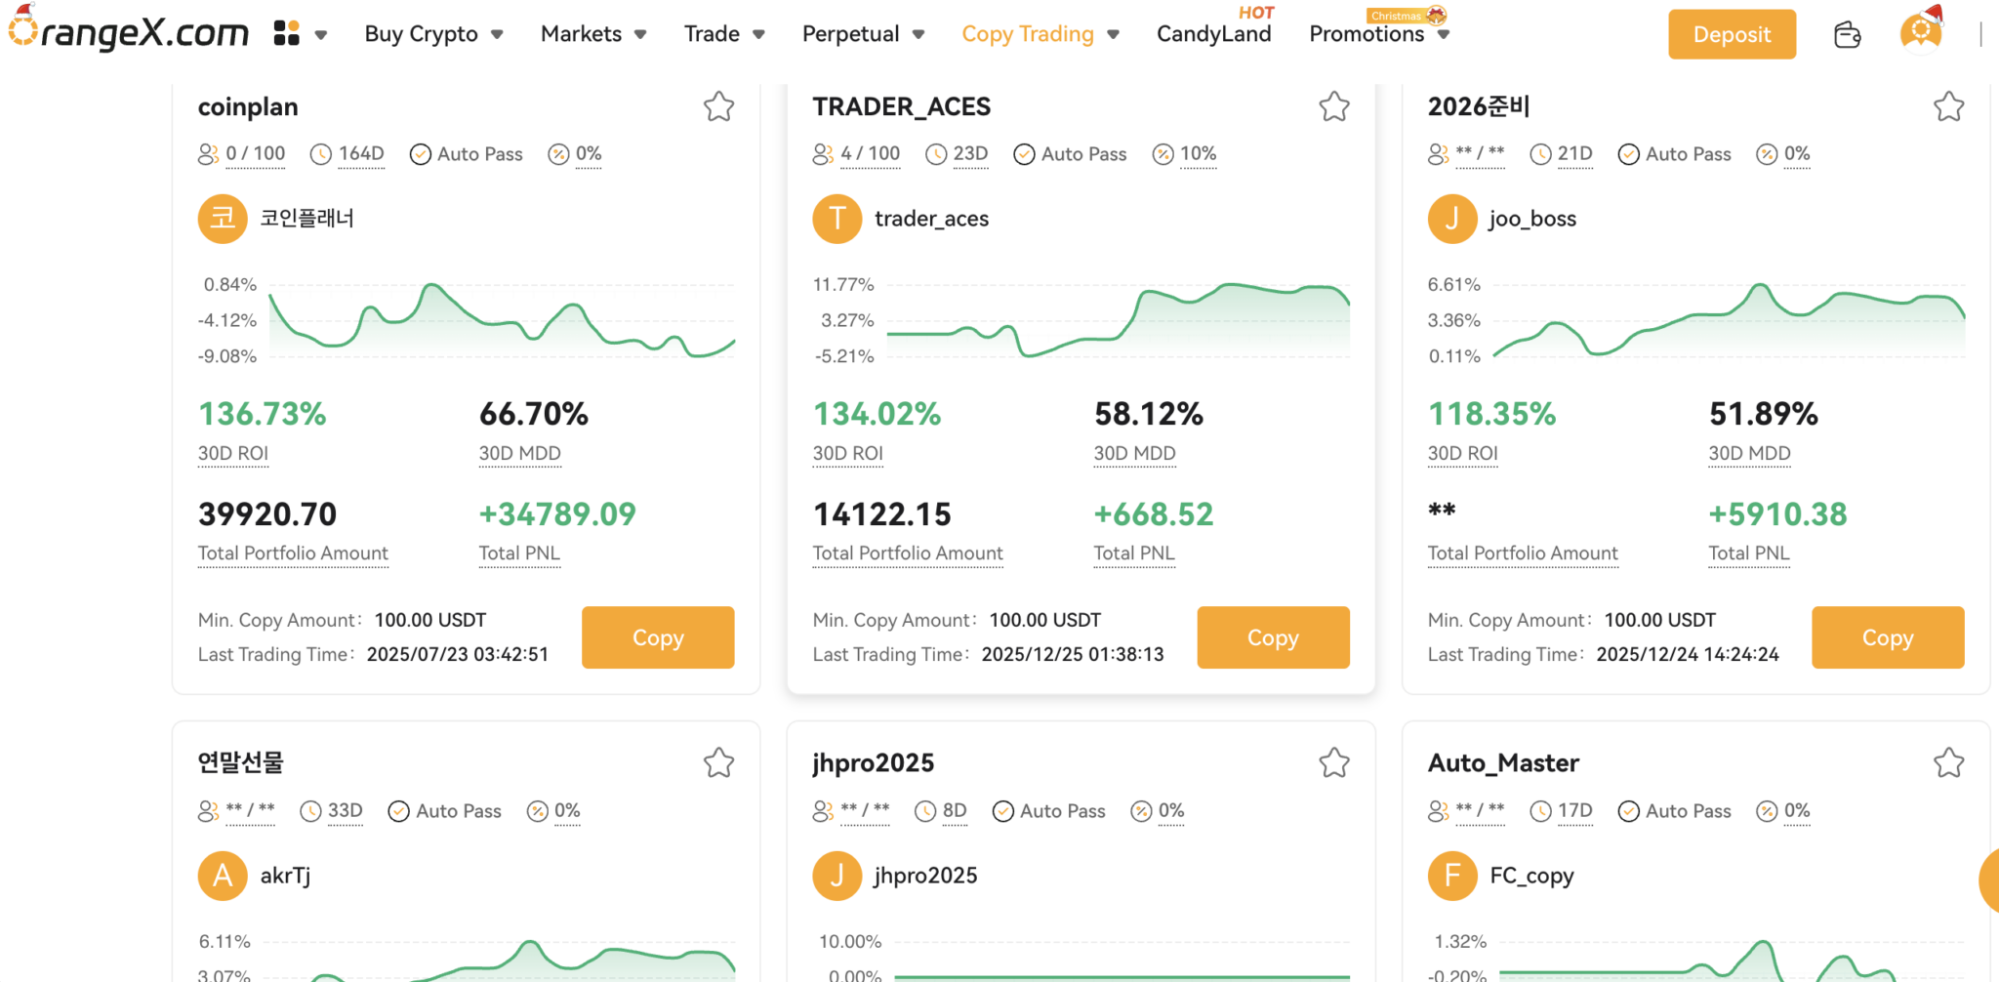Viewport: 1999px width, 982px height.
Task: Expand the Markets dropdown arrow
Action: tap(640, 35)
